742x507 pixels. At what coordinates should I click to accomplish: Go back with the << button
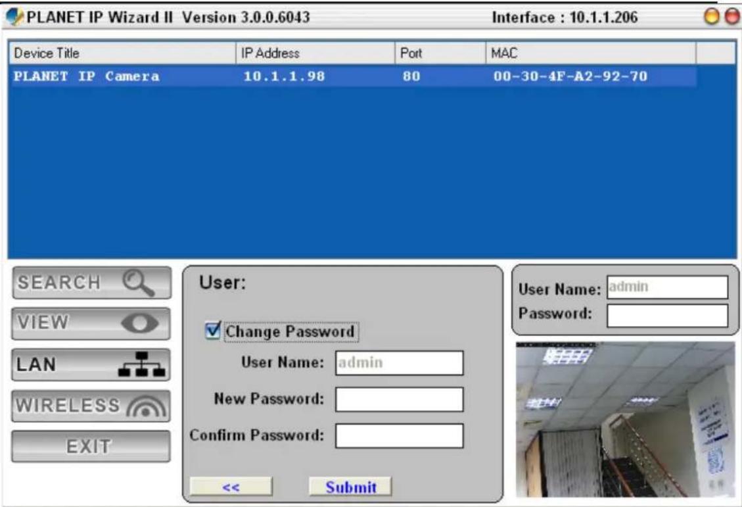(x=231, y=487)
